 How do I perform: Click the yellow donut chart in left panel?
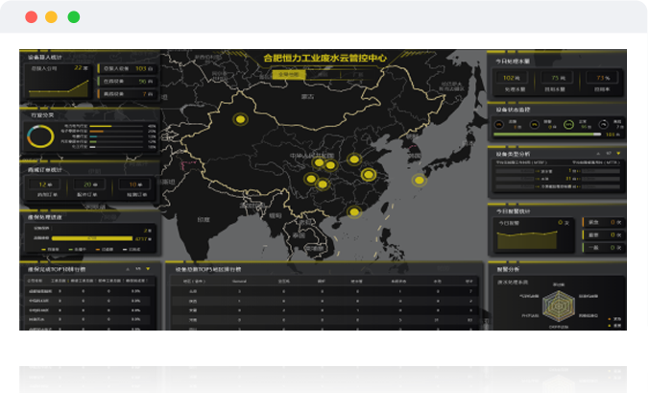pyautogui.click(x=40, y=136)
